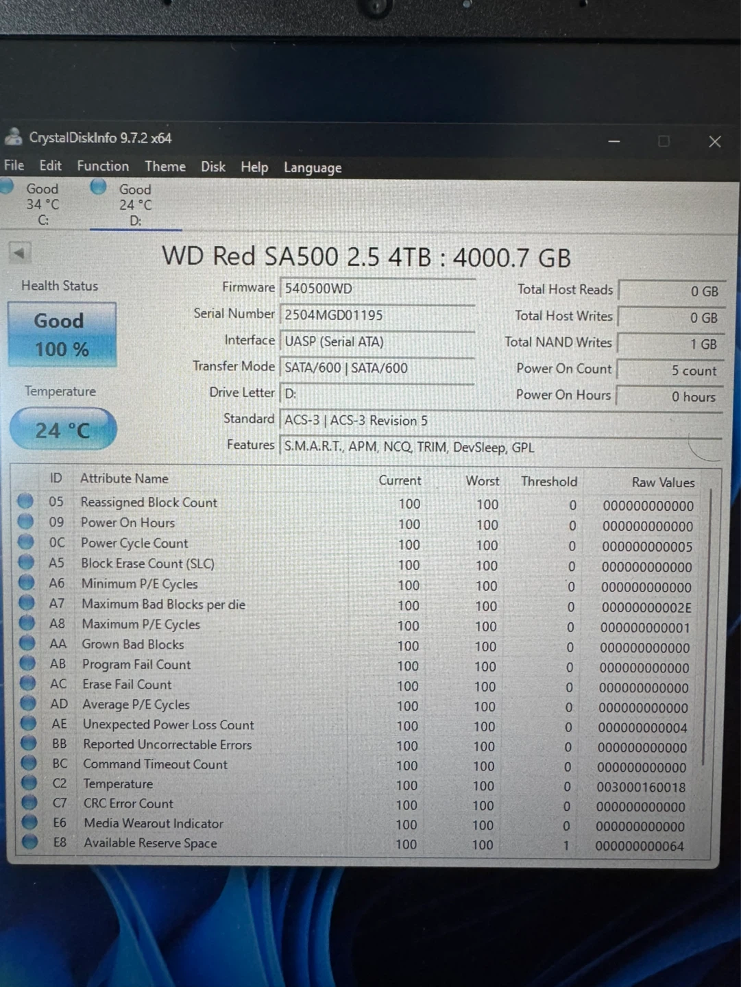Click the Good status circle for D: drive

(98, 186)
